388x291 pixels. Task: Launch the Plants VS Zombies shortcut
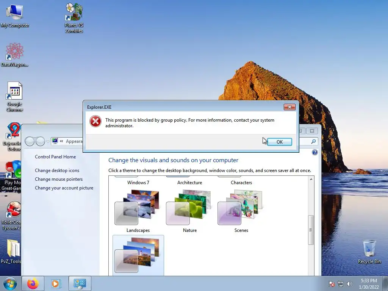click(x=74, y=18)
